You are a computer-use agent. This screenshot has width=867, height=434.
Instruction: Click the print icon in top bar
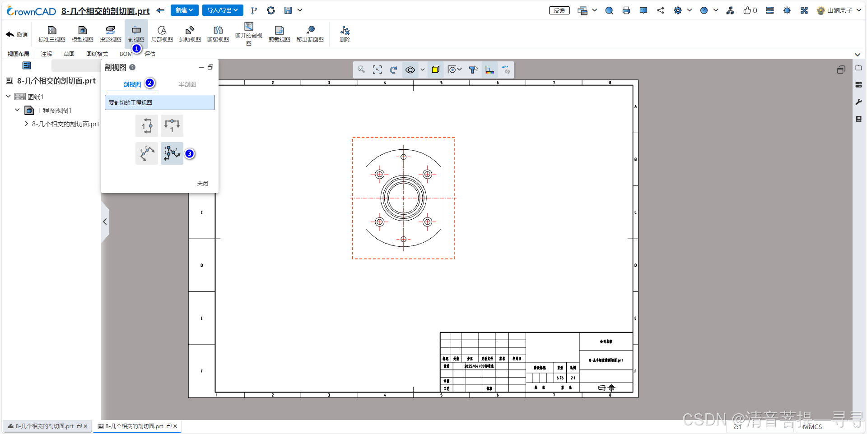point(626,10)
